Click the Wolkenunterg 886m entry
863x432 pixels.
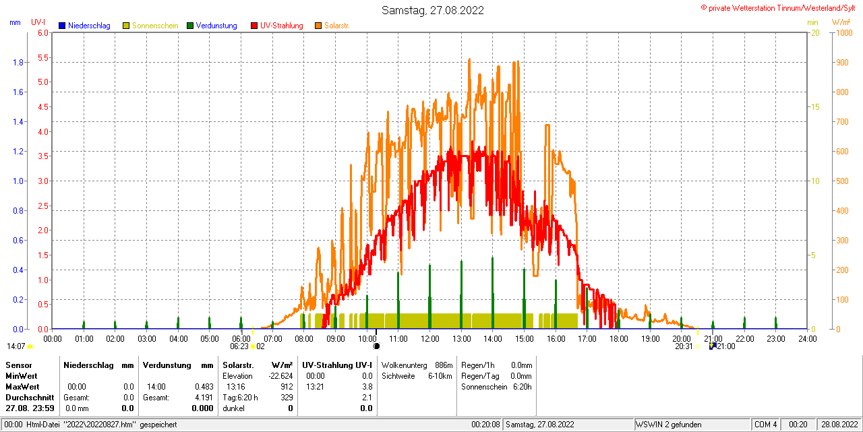417,365
